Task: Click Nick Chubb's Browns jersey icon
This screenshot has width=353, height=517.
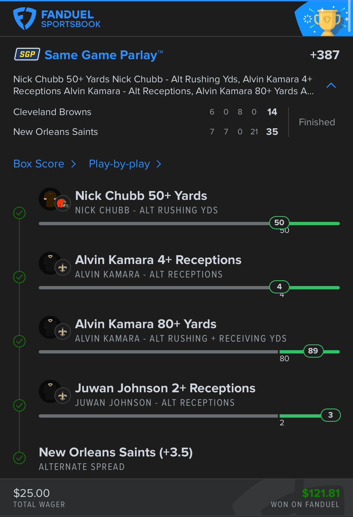Action: [50, 199]
